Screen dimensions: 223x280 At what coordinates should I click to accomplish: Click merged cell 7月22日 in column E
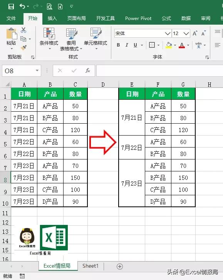point(132,148)
